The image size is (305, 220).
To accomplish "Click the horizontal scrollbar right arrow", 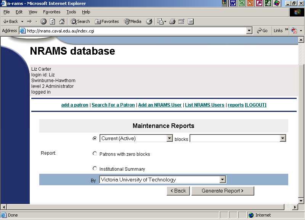I will [x=295, y=207].
